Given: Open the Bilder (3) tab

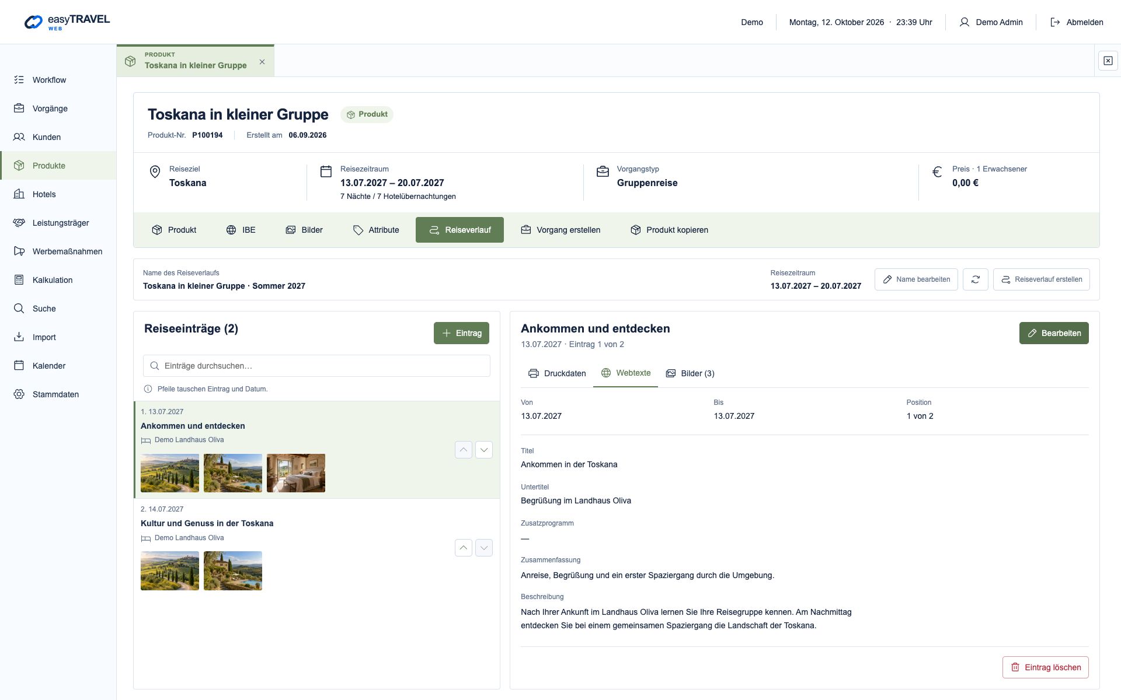Looking at the screenshot, I should (x=690, y=373).
